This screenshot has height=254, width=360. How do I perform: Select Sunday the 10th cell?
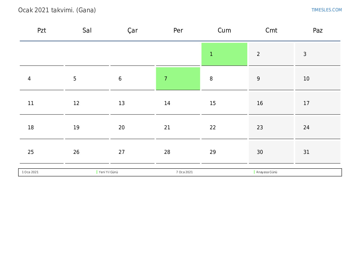click(x=318, y=79)
